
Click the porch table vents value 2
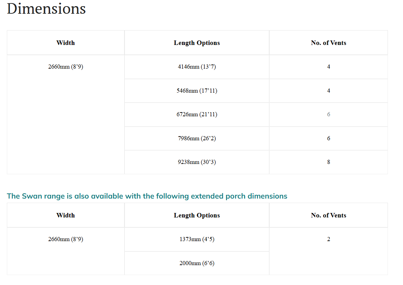pos(329,251)
